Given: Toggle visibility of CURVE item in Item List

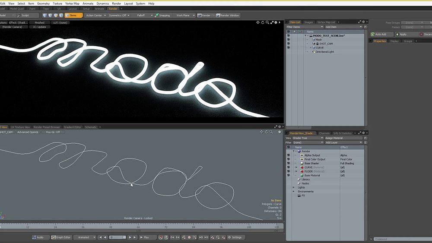Looking at the screenshot, I should coord(289,47).
